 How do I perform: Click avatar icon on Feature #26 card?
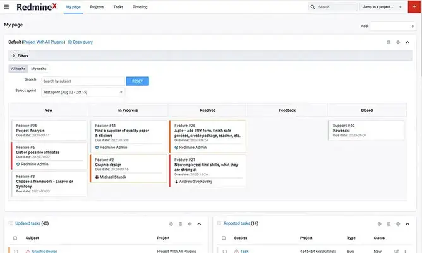point(176,148)
